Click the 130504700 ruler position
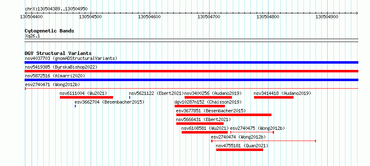370x166 pixels. click(x=209, y=17)
